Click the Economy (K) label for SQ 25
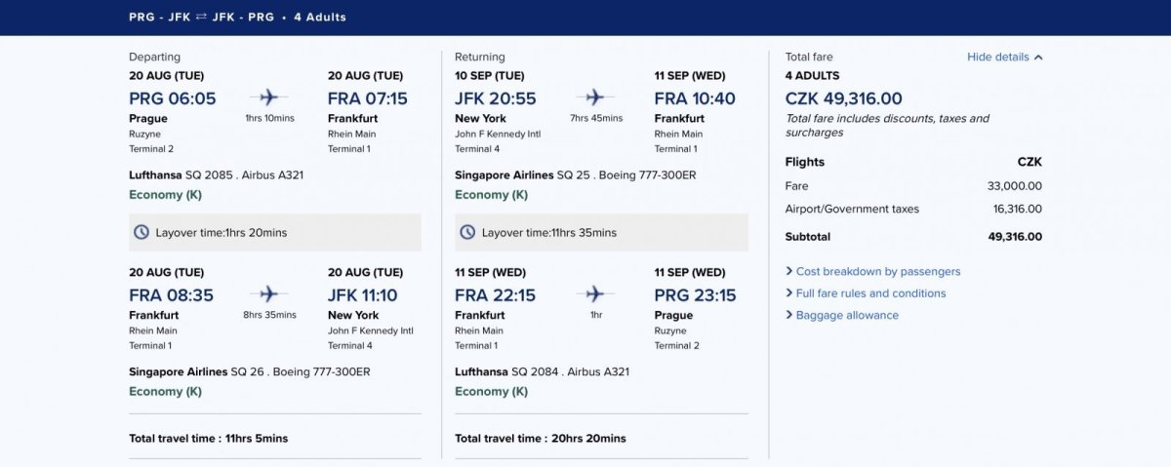The image size is (1171, 467). [x=491, y=195]
